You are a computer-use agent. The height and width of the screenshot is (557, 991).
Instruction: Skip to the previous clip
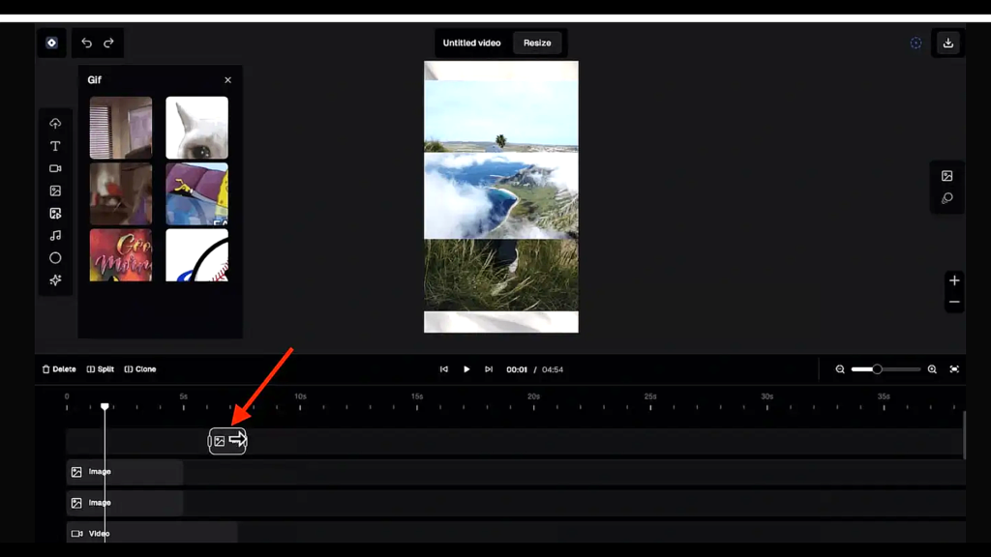point(444,369)
